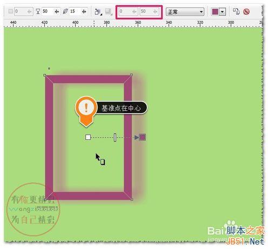270x249 pixels.
Task: Click the copy shadow properties icon
Action: point(237,11)
